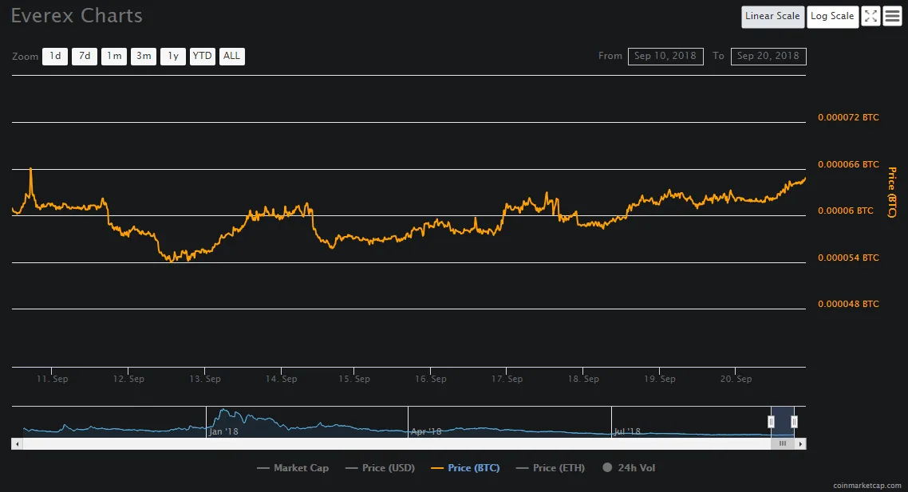Toggle Price (ETH) series in legend
The height and width of the screenshot is (492, 908).
click(550, 468)
